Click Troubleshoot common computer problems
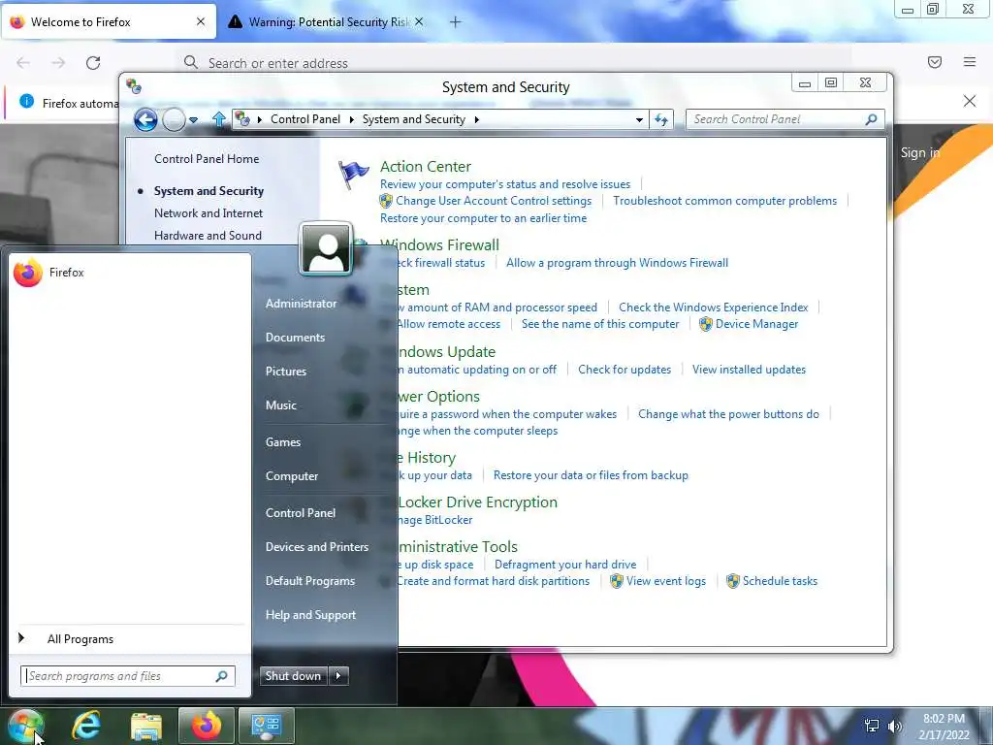This screenshot has height=745, width=993. [x=724, y=201]
